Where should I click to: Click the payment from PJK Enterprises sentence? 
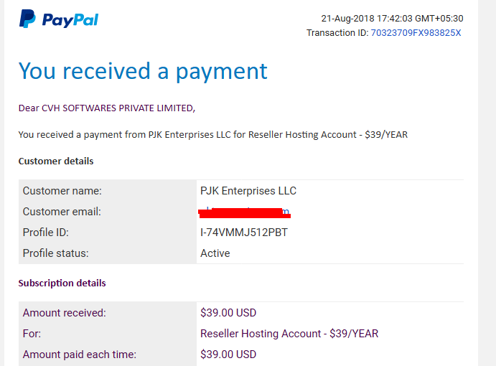point(212,134)
